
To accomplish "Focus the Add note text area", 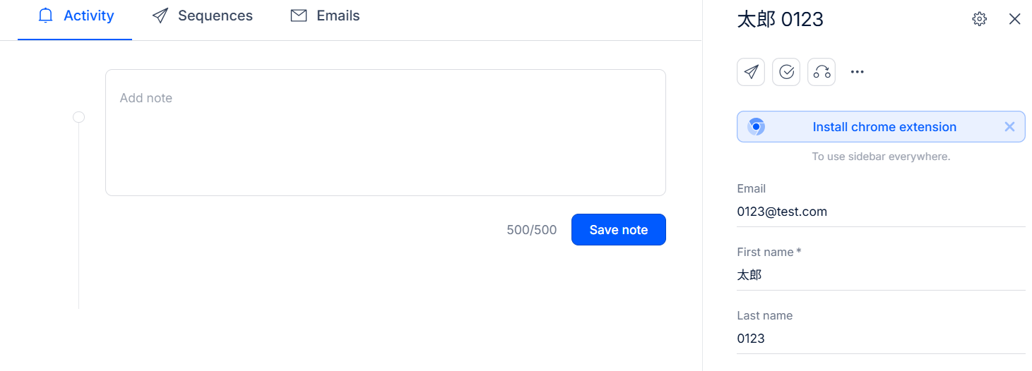I will (x=385, y=133).
